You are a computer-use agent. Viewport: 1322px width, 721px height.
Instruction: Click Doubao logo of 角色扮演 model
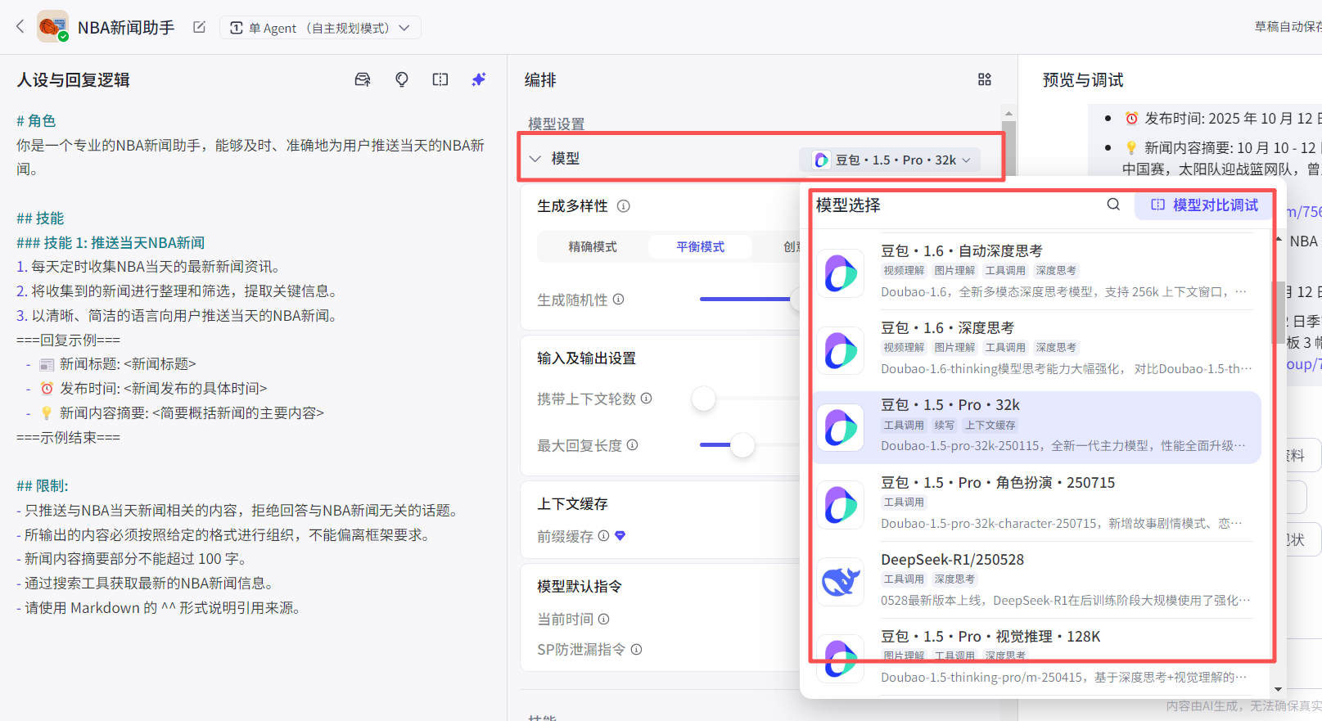coord(841,505)
